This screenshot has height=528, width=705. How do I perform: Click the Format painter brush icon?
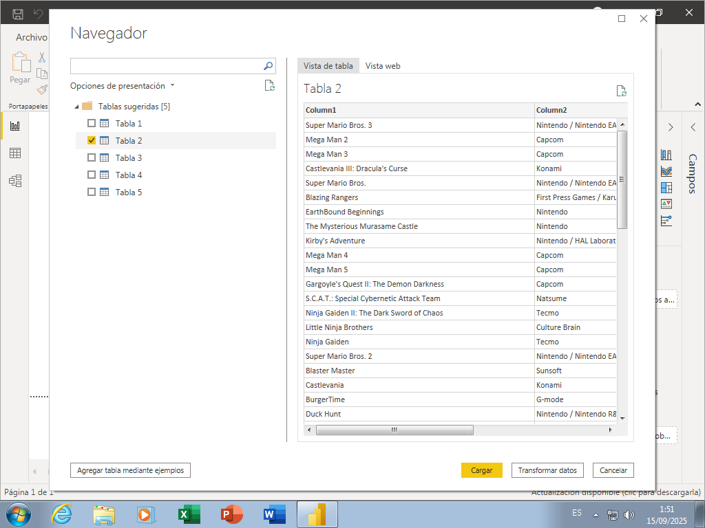pos(42,90)
